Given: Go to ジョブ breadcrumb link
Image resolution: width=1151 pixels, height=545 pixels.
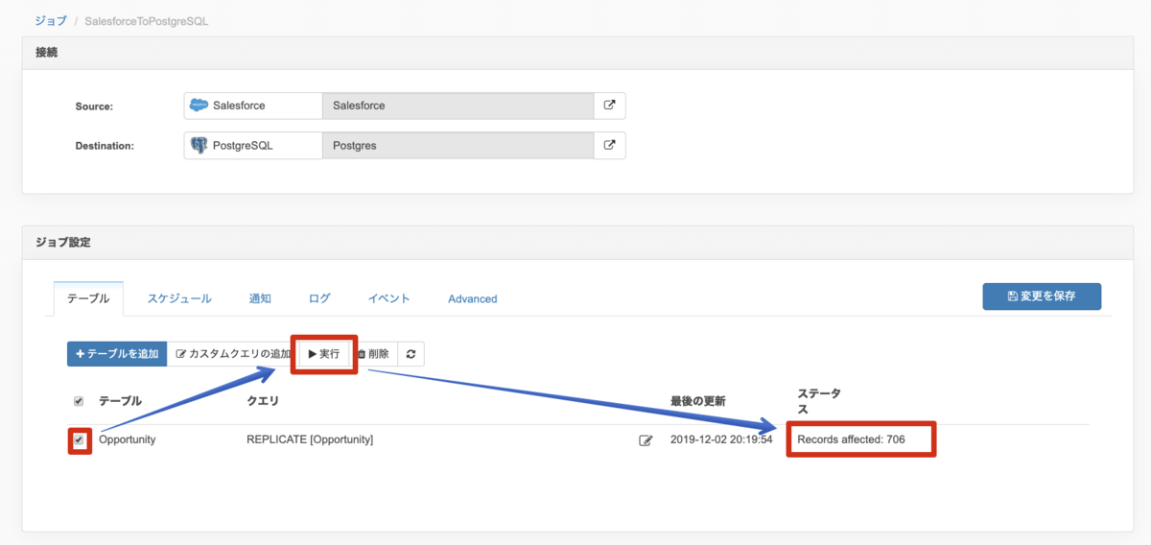Looking at the screenshot, I should (51, 20).
